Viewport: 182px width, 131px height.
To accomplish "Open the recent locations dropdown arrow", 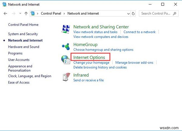I will tap(20, 13).
